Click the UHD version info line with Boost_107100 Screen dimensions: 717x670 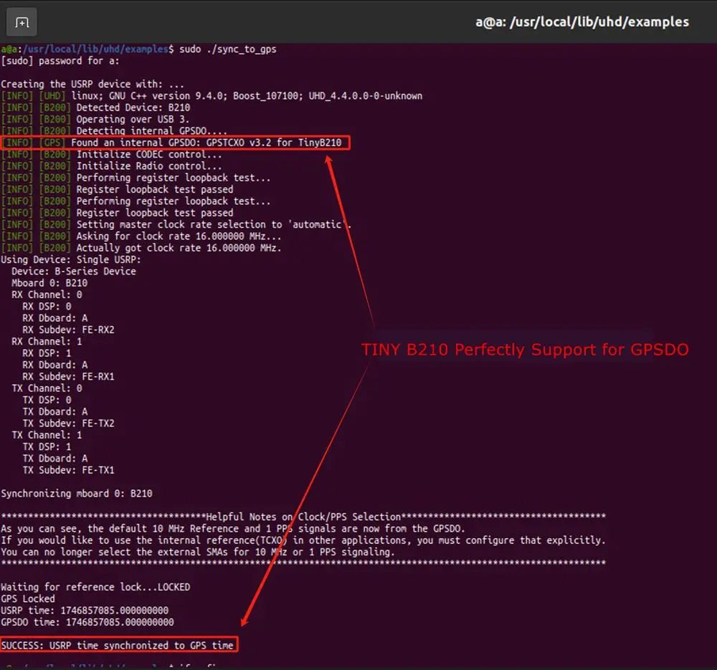212,96
